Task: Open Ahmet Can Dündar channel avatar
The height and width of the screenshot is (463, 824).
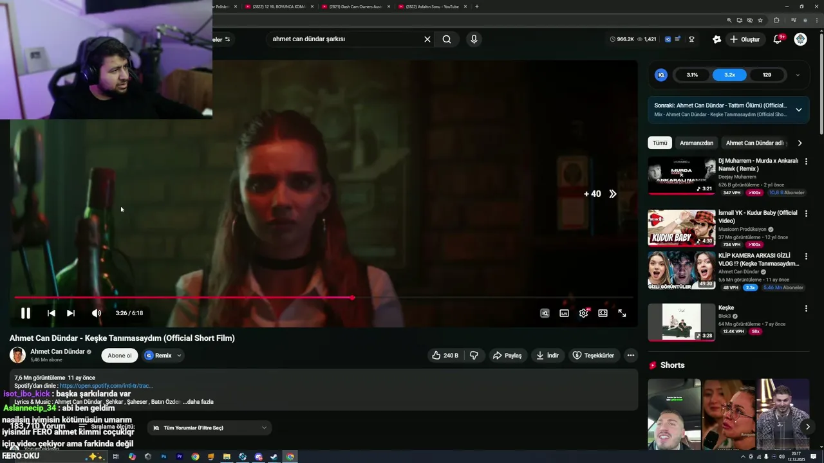Action: 17,355
